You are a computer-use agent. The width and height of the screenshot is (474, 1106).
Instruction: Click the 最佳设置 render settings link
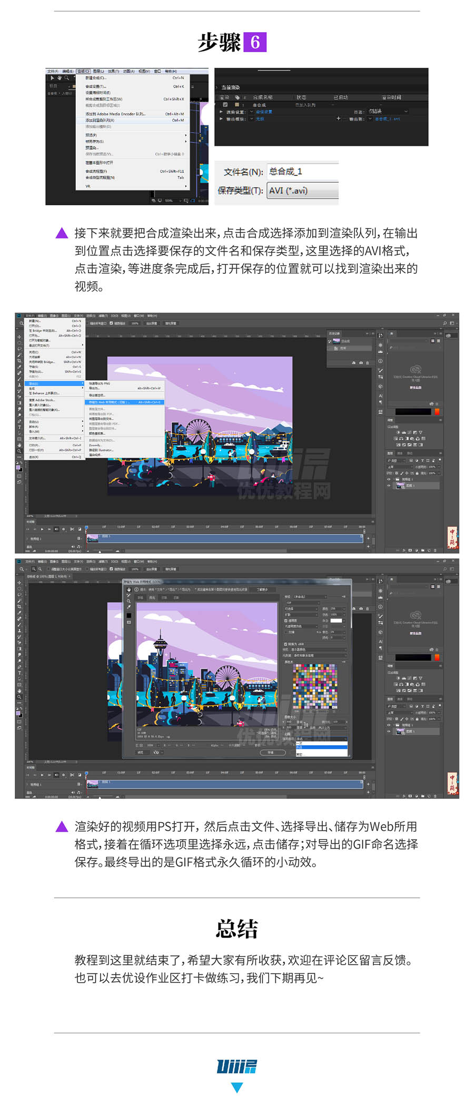pyautogui.click(x=264, y=112)
